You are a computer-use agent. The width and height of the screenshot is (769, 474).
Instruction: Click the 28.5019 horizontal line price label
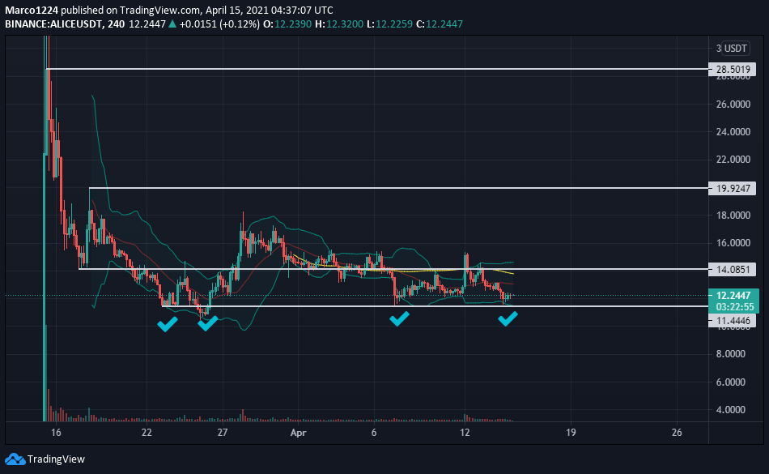(733, 69)
